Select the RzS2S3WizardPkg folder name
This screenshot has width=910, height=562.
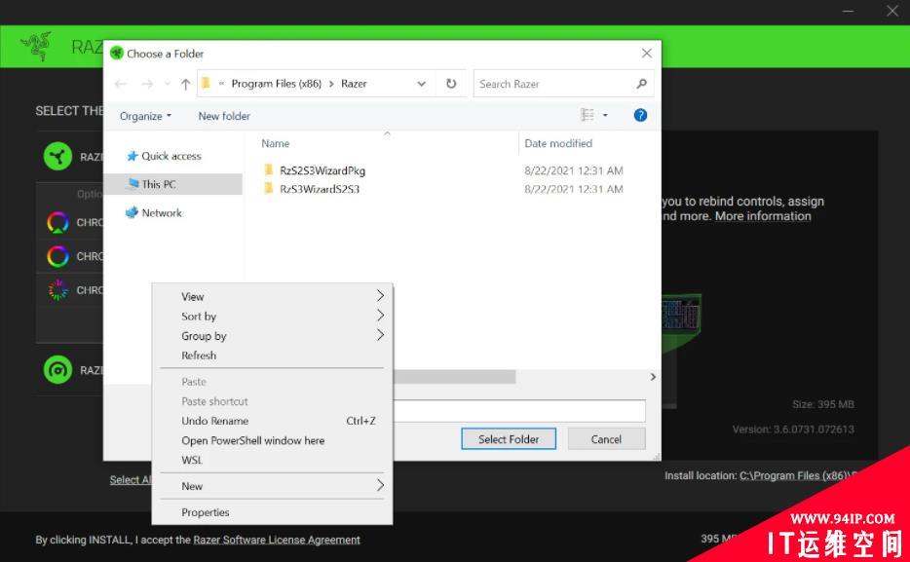coord(322,170)
